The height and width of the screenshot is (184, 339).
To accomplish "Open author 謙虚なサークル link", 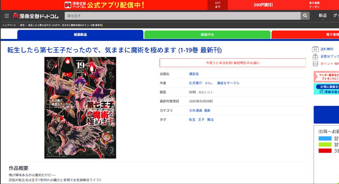I will (228, 83).
